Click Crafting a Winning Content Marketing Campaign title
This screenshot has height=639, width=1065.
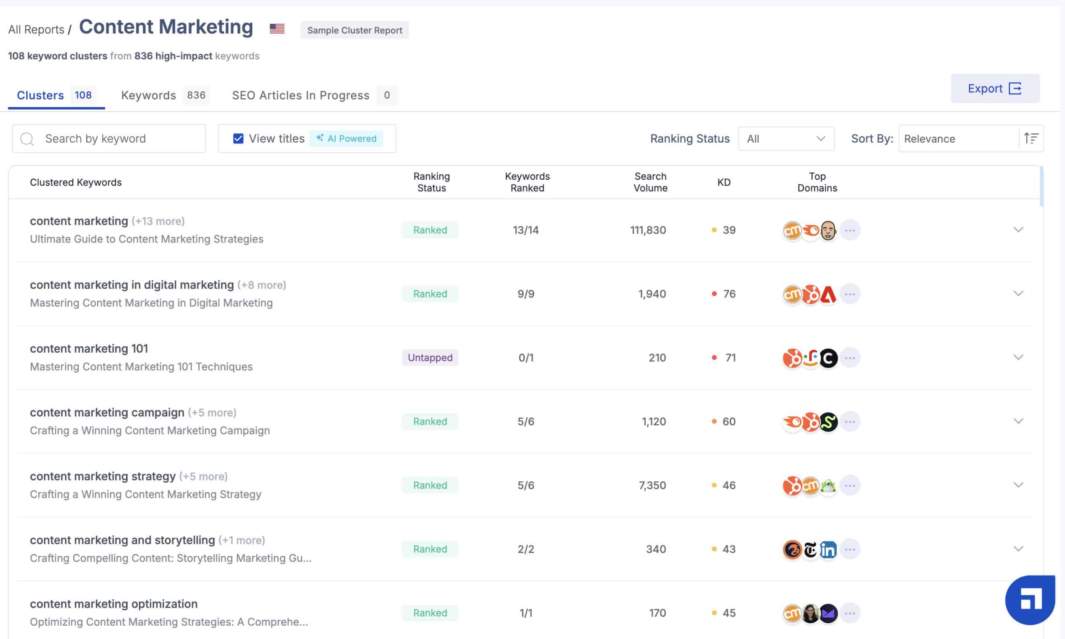150,431
